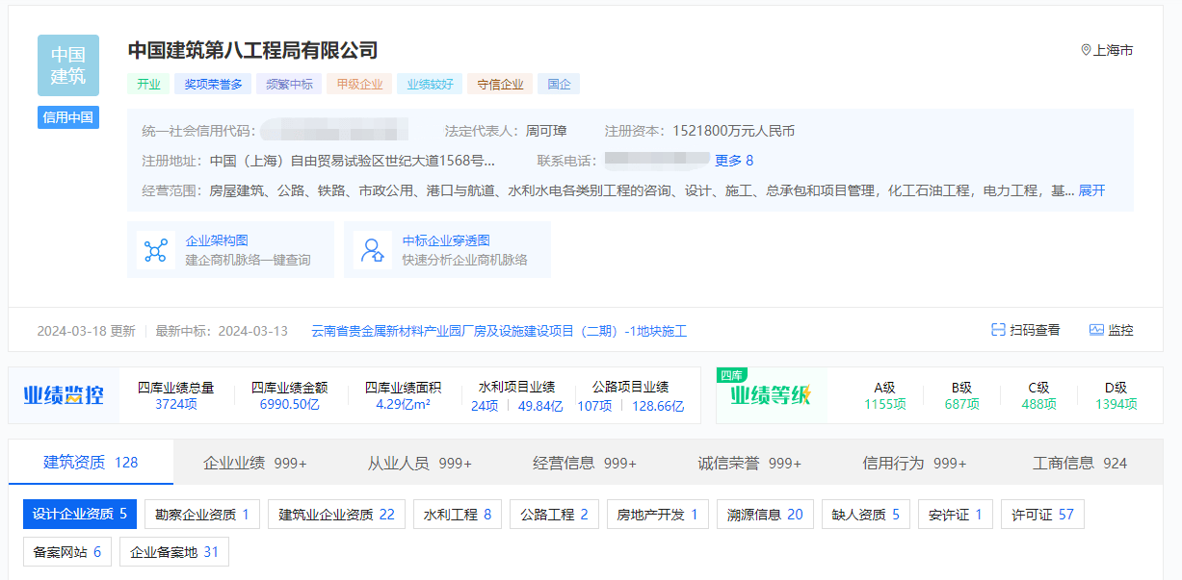Viewport: 1182px width, 580px height.
Task: Switch to the 建筑资质 128 tab
Action: tap(91, 463)
